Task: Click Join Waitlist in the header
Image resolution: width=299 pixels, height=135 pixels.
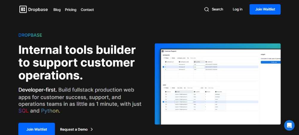Action: [x=265, y=9]
